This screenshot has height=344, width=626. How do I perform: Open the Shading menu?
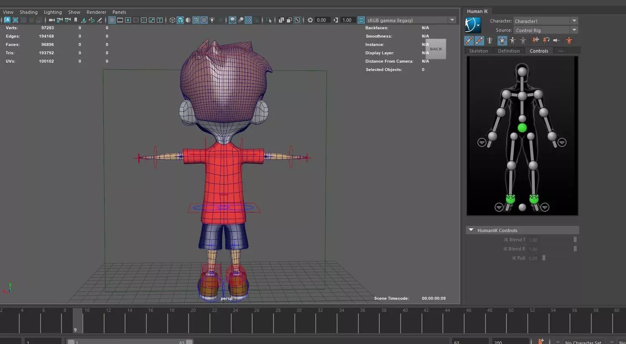tap(28, 12)
